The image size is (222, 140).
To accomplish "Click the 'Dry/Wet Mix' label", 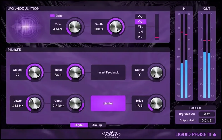I will click(x=187, y=114).
